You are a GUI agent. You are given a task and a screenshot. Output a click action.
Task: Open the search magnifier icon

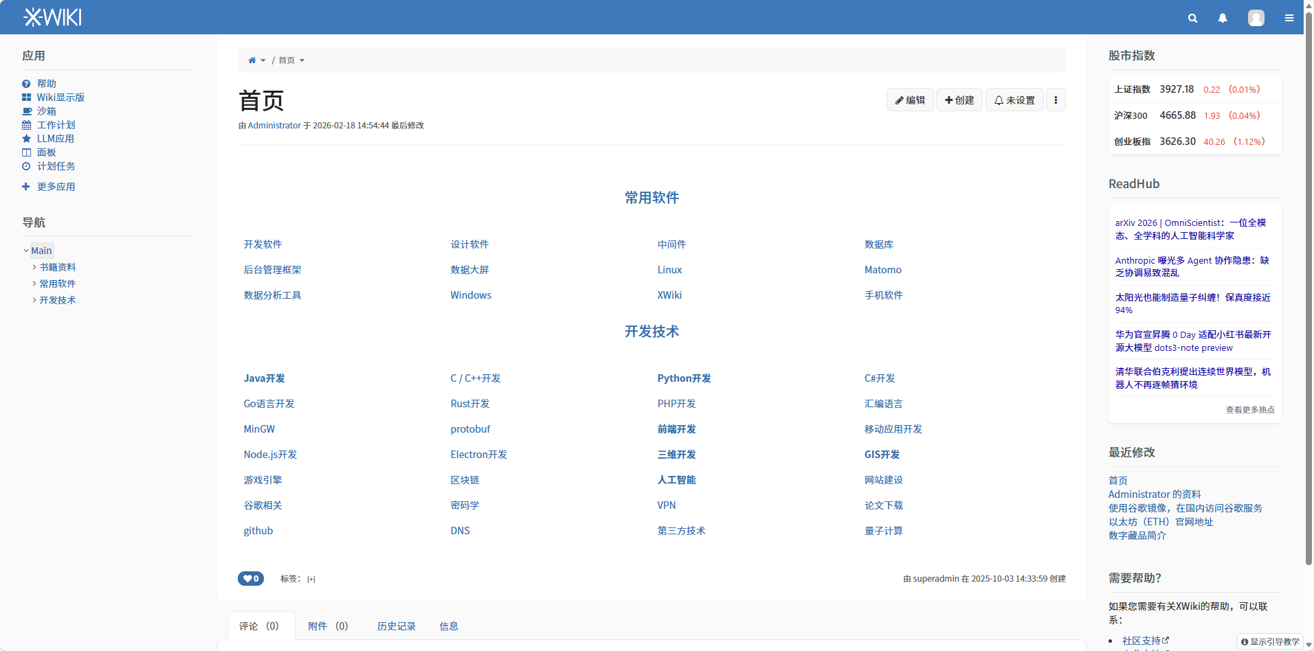(x=1193, y=18)
